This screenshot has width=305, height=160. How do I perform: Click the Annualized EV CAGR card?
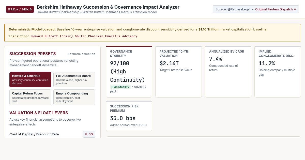pos(228,72)
